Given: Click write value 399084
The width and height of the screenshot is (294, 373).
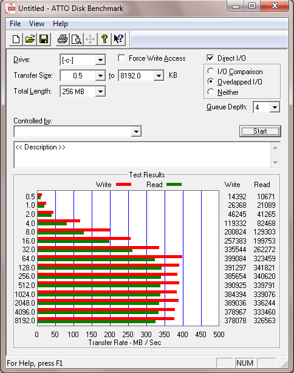Looking at the screenshot, I should 235,259.
